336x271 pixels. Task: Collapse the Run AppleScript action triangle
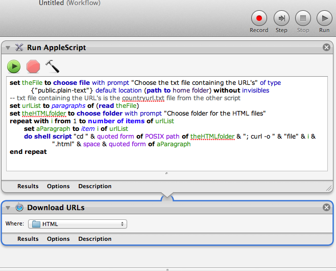8,48
